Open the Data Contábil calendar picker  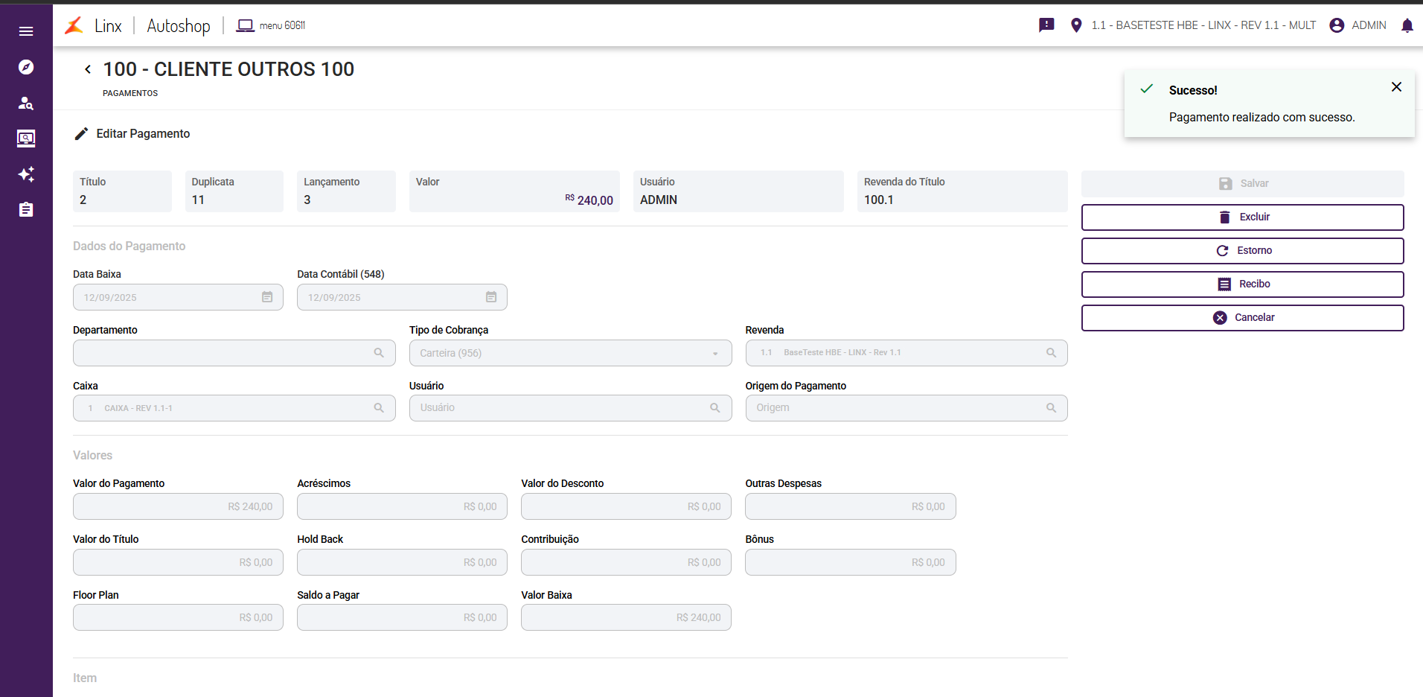(491, 297)
